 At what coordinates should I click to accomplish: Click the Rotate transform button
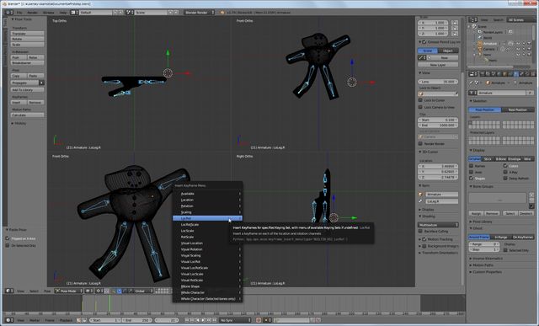[x=27, y=40]
